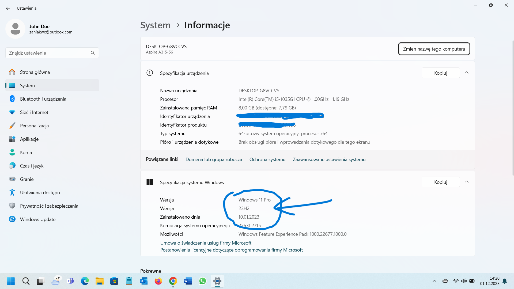Collapse Specyfikacja urządzenia section chevron
514x289 pixels.
click(x=467, y=73)
